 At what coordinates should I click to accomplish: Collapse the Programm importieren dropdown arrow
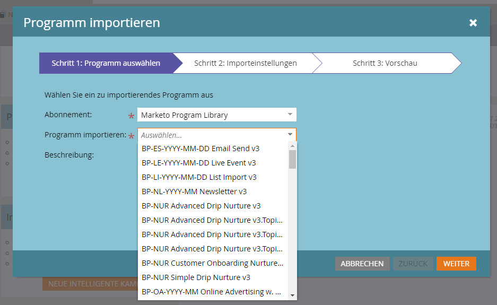click(290, 135)
